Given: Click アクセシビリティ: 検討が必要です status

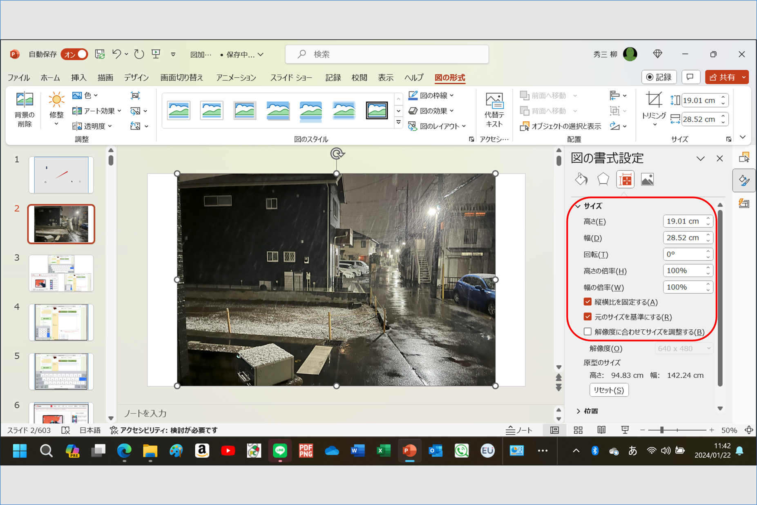Looking at the screenshot, I should point(164,430).
